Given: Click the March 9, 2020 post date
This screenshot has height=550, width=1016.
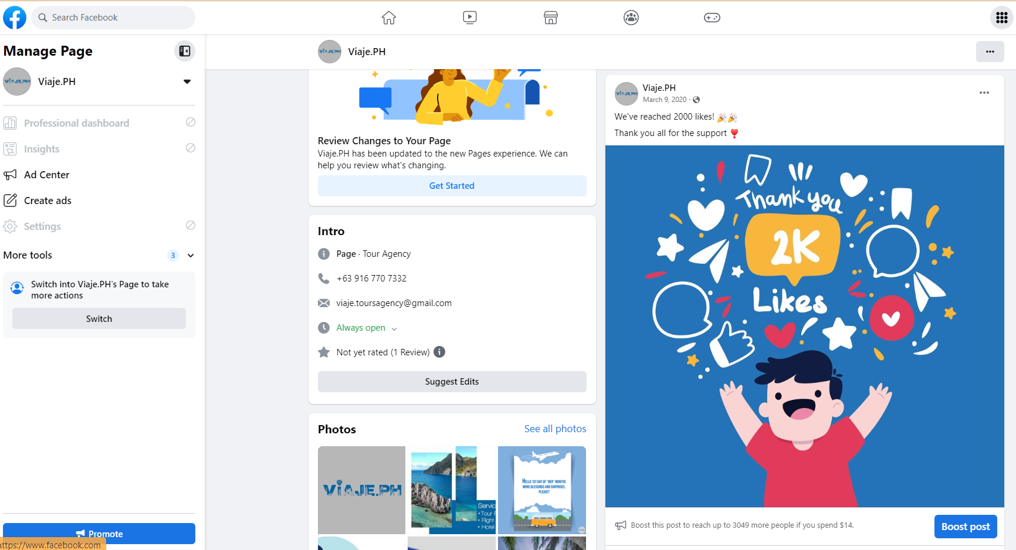Looking at the screenshot, I should [x=665, y=100].
